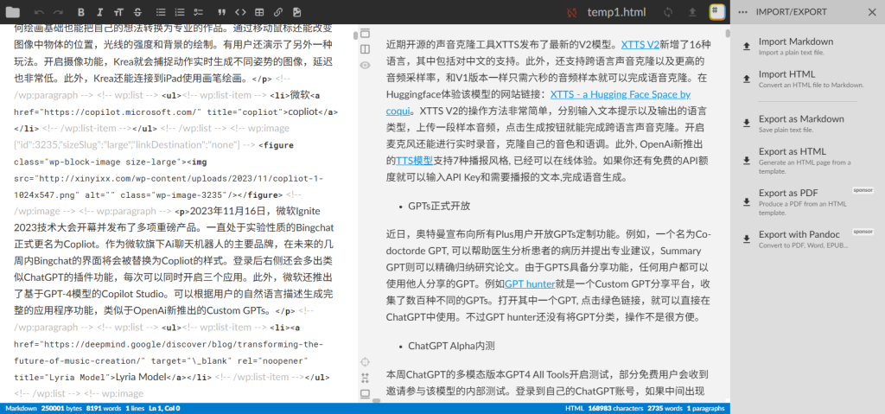Open the file explorer folder icon
The height and width of the screenshot is (414, 885).
12,12
